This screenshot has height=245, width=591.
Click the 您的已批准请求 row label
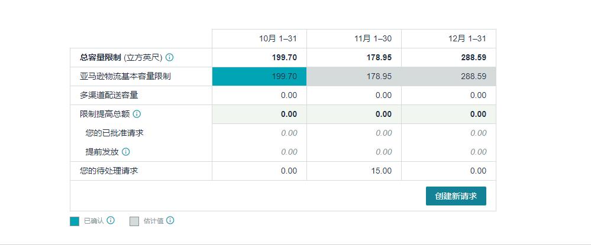click(x=115, y=133)
